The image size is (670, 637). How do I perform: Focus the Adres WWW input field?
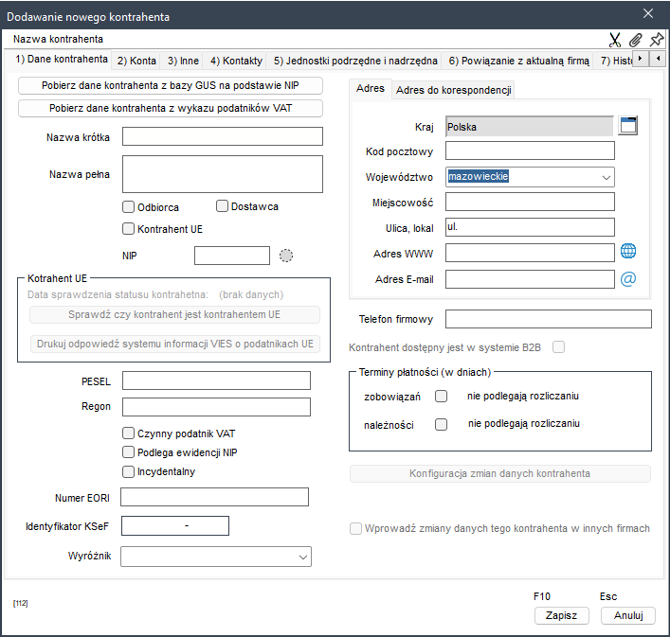coord(530,253)
